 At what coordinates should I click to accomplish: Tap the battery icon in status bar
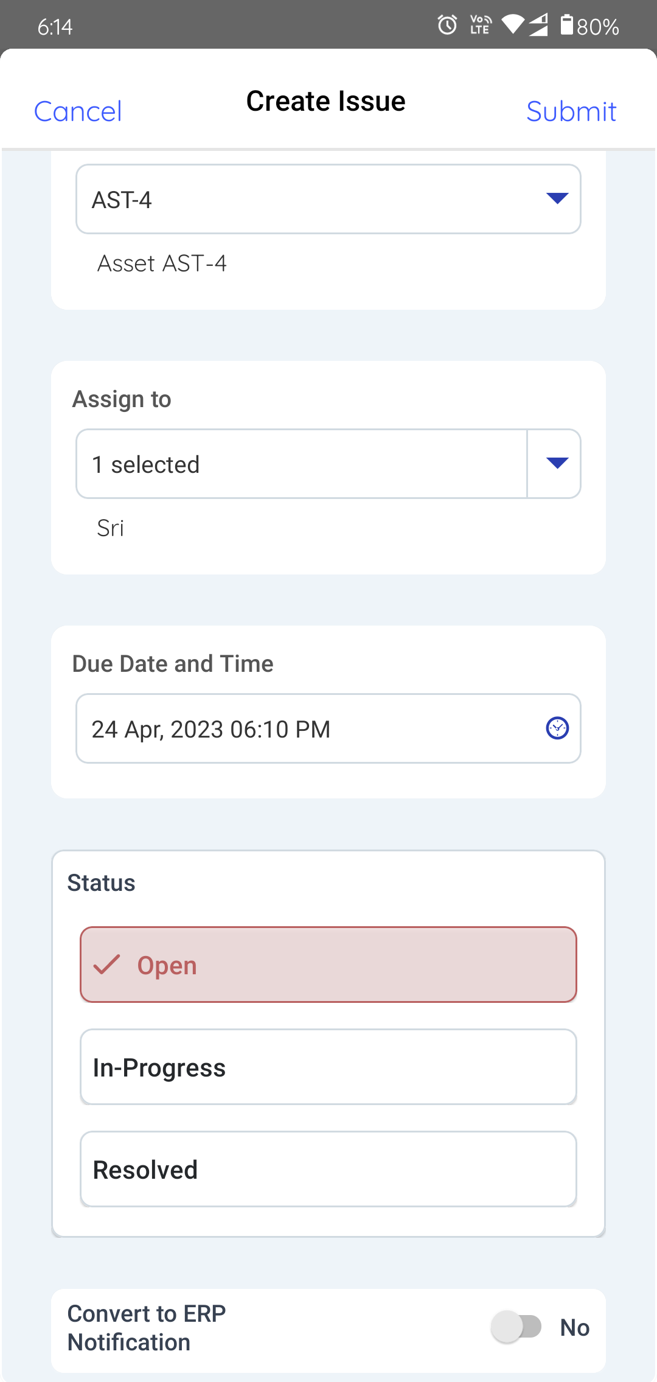pos(566,25)
